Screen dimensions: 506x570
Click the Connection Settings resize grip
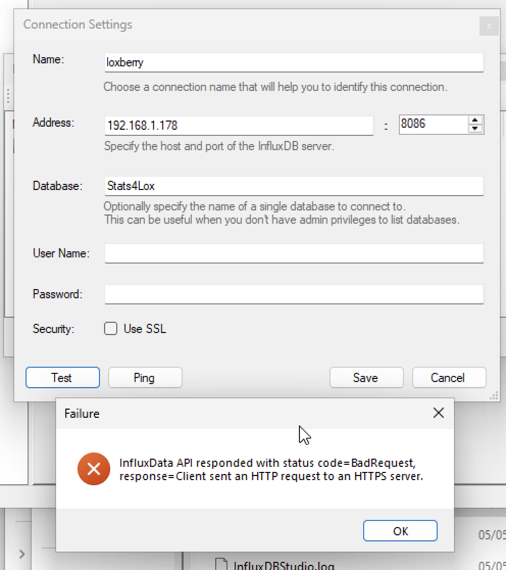[x=494, y=396]
